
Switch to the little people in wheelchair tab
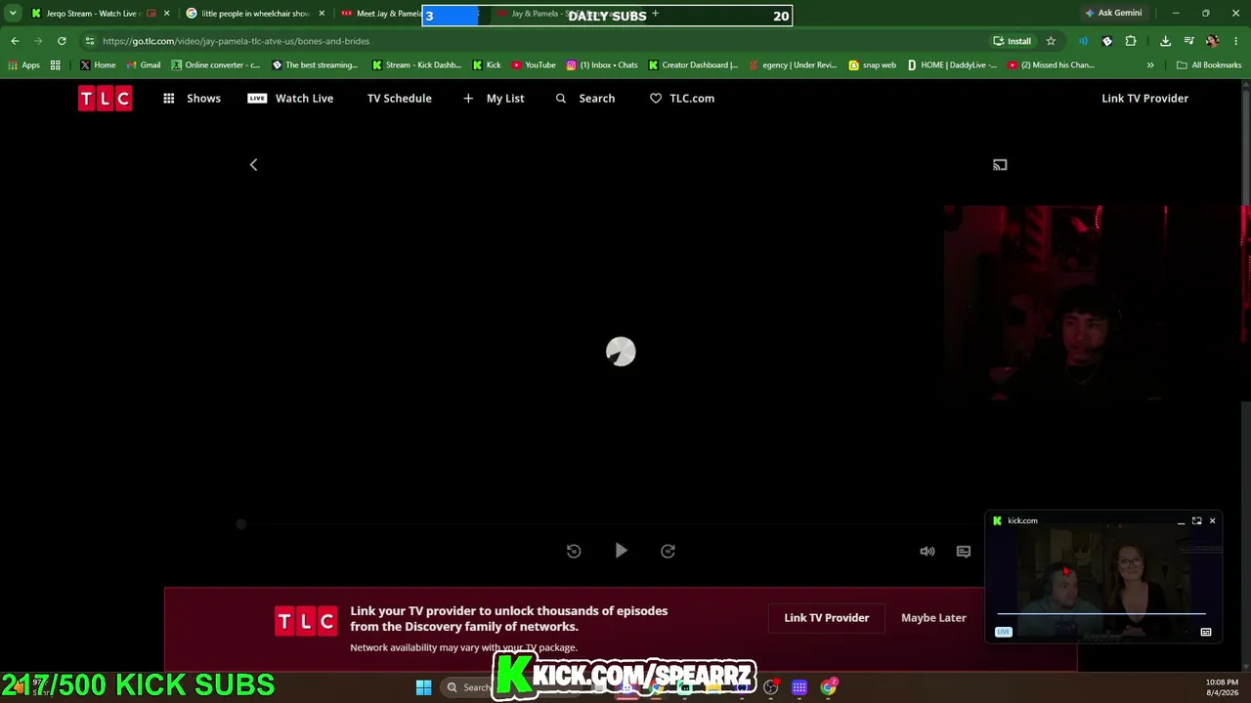pyautogui.click(x=255, y=14)
